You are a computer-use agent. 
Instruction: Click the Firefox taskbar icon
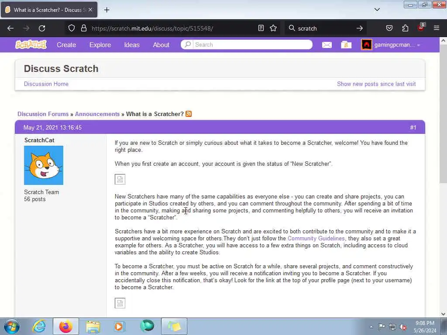(65, 326)
